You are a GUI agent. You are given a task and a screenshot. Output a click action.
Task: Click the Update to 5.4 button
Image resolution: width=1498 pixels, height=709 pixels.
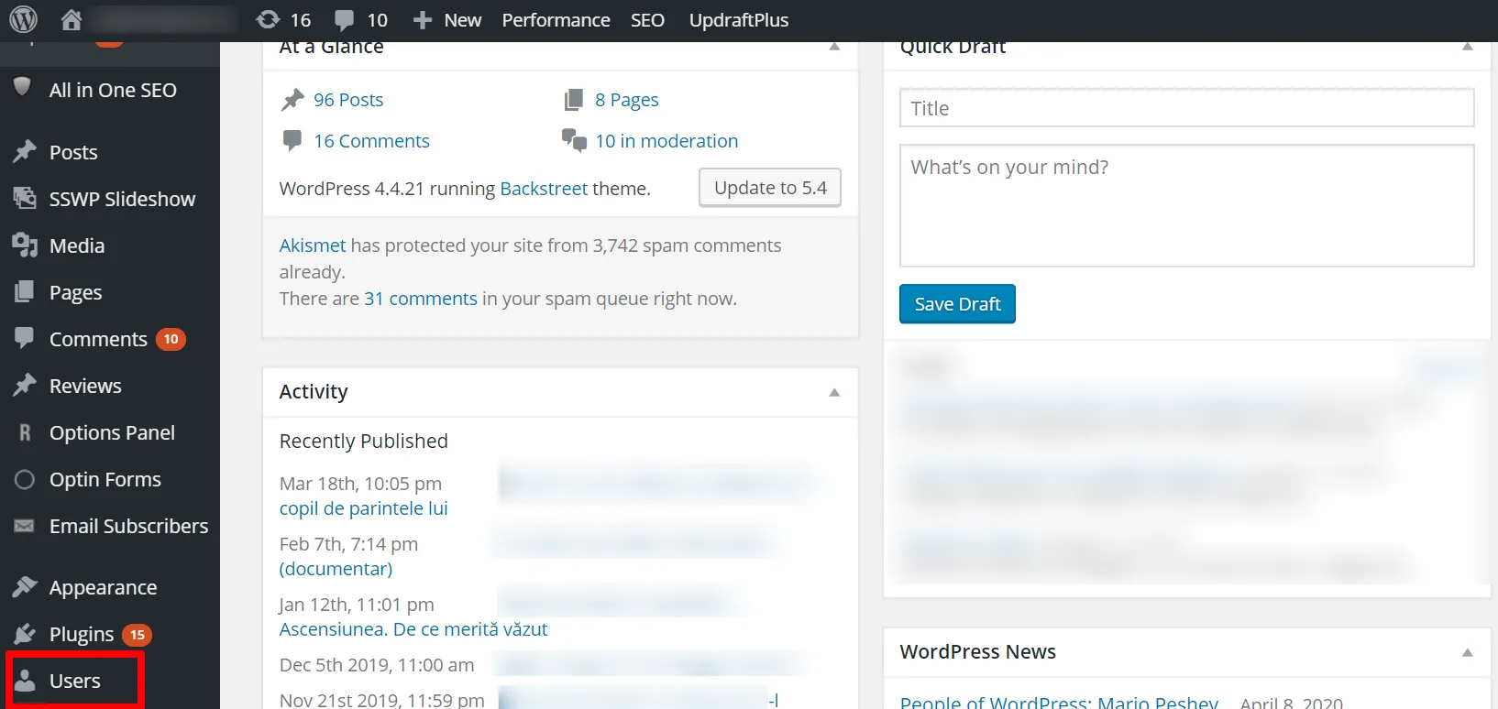click(770, 188)
